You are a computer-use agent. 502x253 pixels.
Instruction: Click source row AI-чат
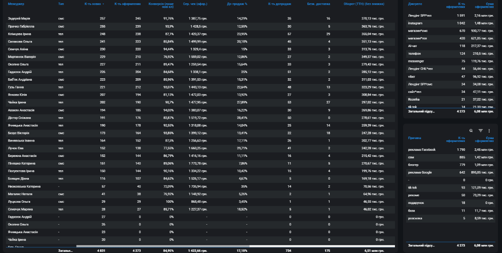pos(451,46)
